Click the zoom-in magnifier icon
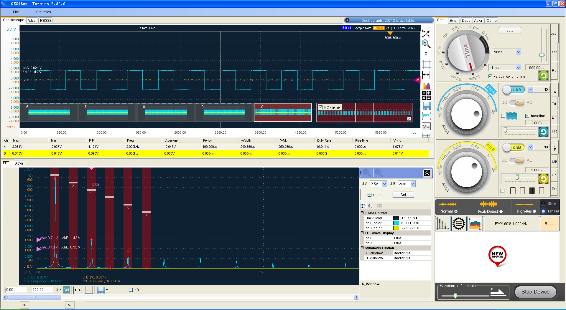The height and width of the screenshot is (310, 566). click(x=426, y=44)
